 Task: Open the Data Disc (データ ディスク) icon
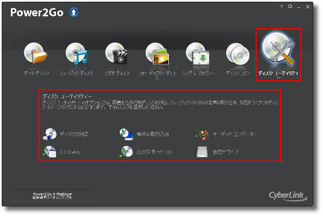(36, 54)
